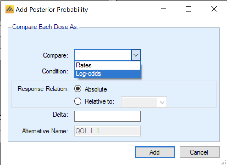This screenshot has width=227, height=165.
Task: Cancel the dialog
Action: (200, 152)
